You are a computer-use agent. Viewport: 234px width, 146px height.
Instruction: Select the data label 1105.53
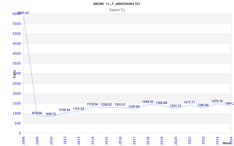click(x=78, y=109)
